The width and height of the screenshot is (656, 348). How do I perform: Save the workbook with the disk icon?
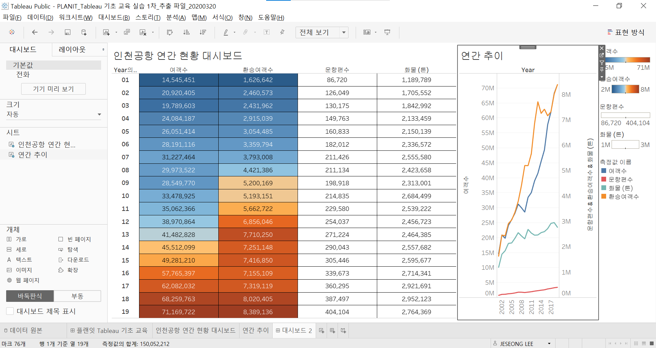coord(68,32)
